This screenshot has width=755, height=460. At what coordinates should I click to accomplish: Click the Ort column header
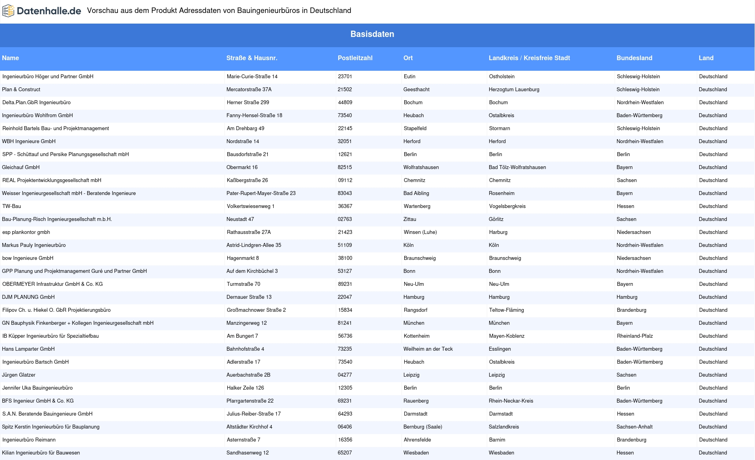pos(408,58)
